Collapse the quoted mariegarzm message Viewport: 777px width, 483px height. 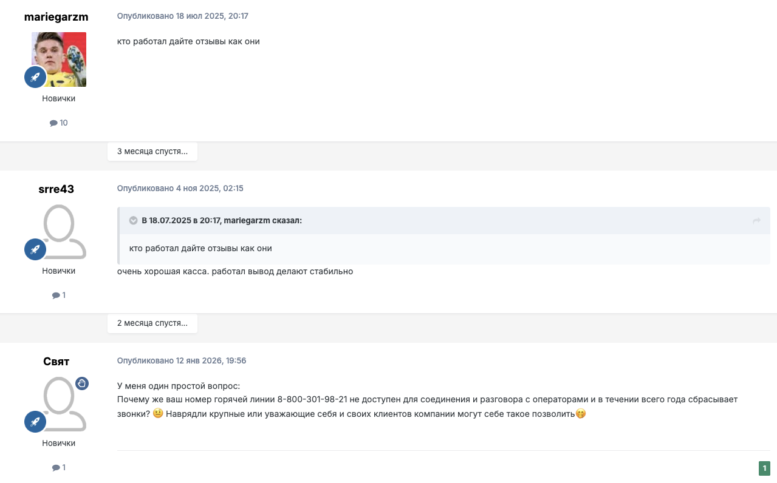click(133, 221)
